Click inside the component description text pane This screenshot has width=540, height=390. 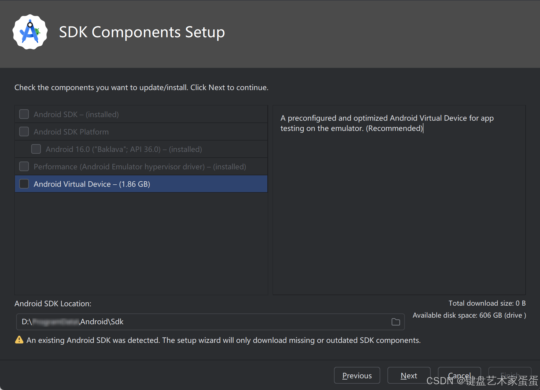pyautogui.click(x=399, y=200)
